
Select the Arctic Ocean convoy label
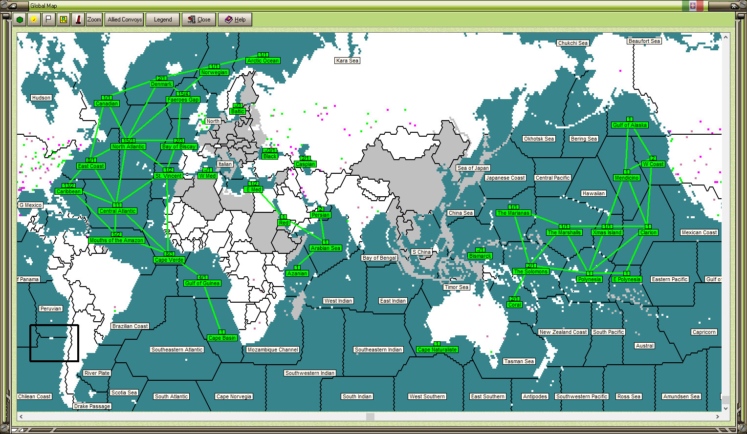pos(263,61)
